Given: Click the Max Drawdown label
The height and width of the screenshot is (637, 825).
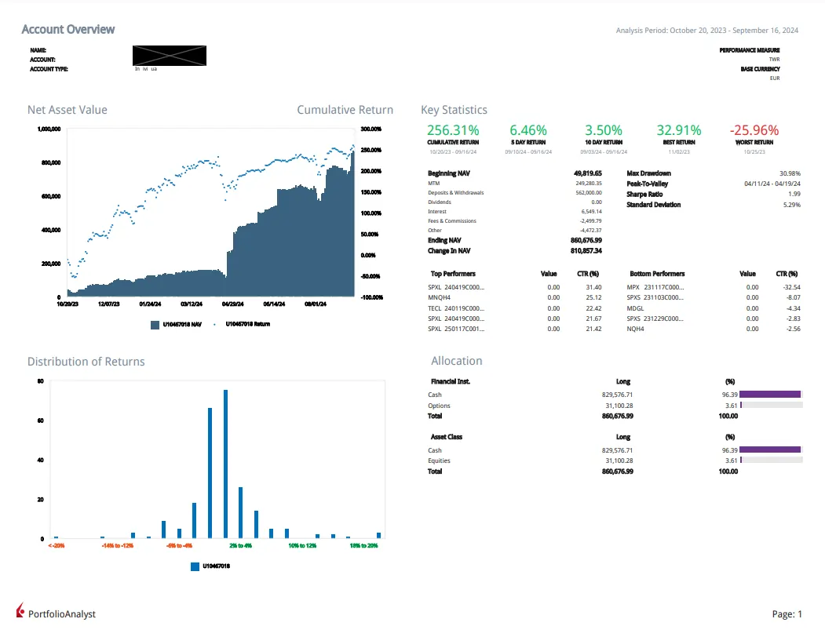Looking at the screenshot, I should [648, 173].
